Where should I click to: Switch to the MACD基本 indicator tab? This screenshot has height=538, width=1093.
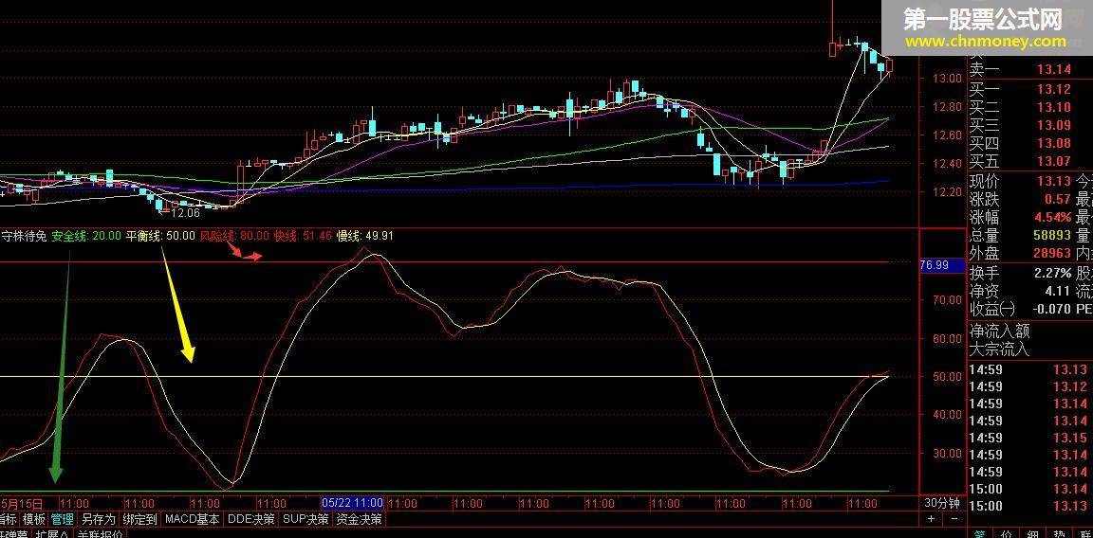193,518
